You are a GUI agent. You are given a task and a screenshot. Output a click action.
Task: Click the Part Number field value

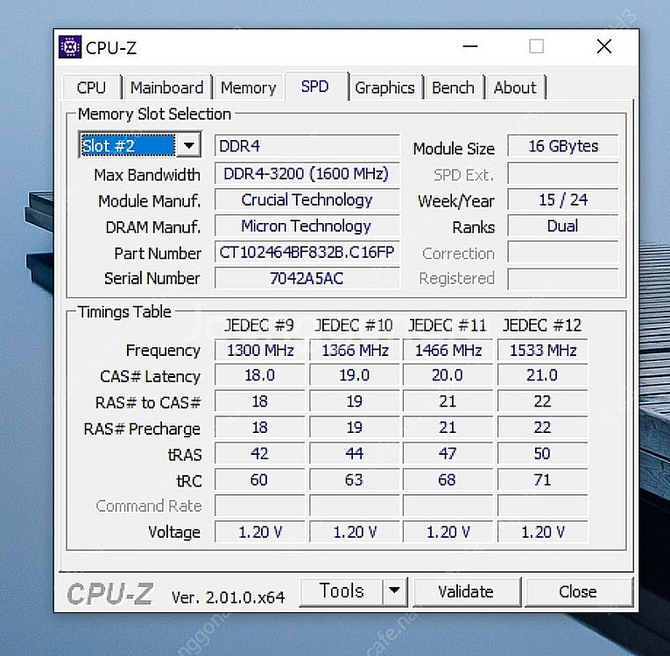tap(307, 253)
